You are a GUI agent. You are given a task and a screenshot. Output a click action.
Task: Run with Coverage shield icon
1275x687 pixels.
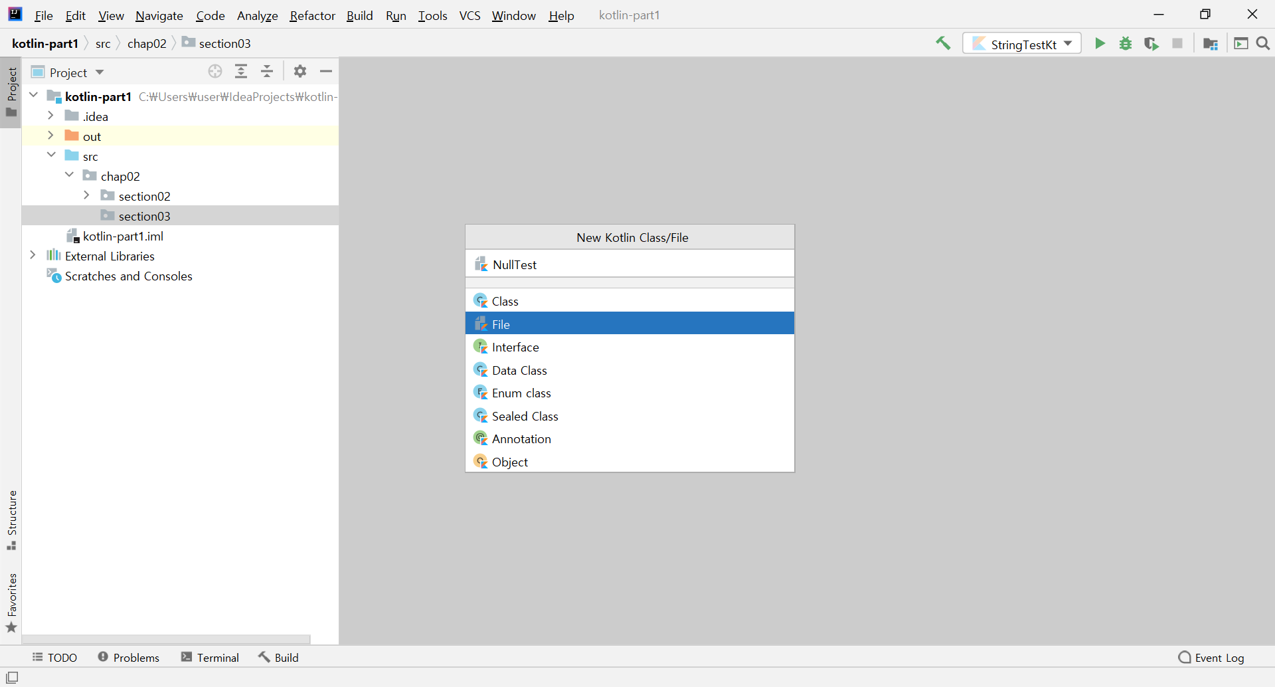tap(1151, 44)
